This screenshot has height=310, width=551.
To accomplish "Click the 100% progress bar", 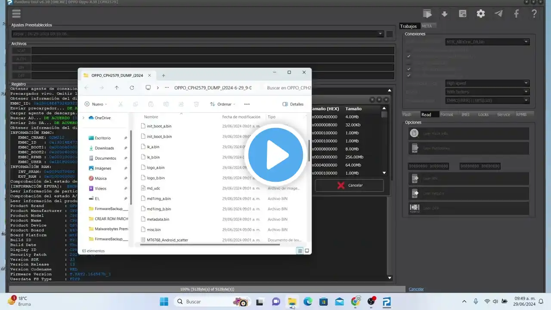I will click(207, 289).
